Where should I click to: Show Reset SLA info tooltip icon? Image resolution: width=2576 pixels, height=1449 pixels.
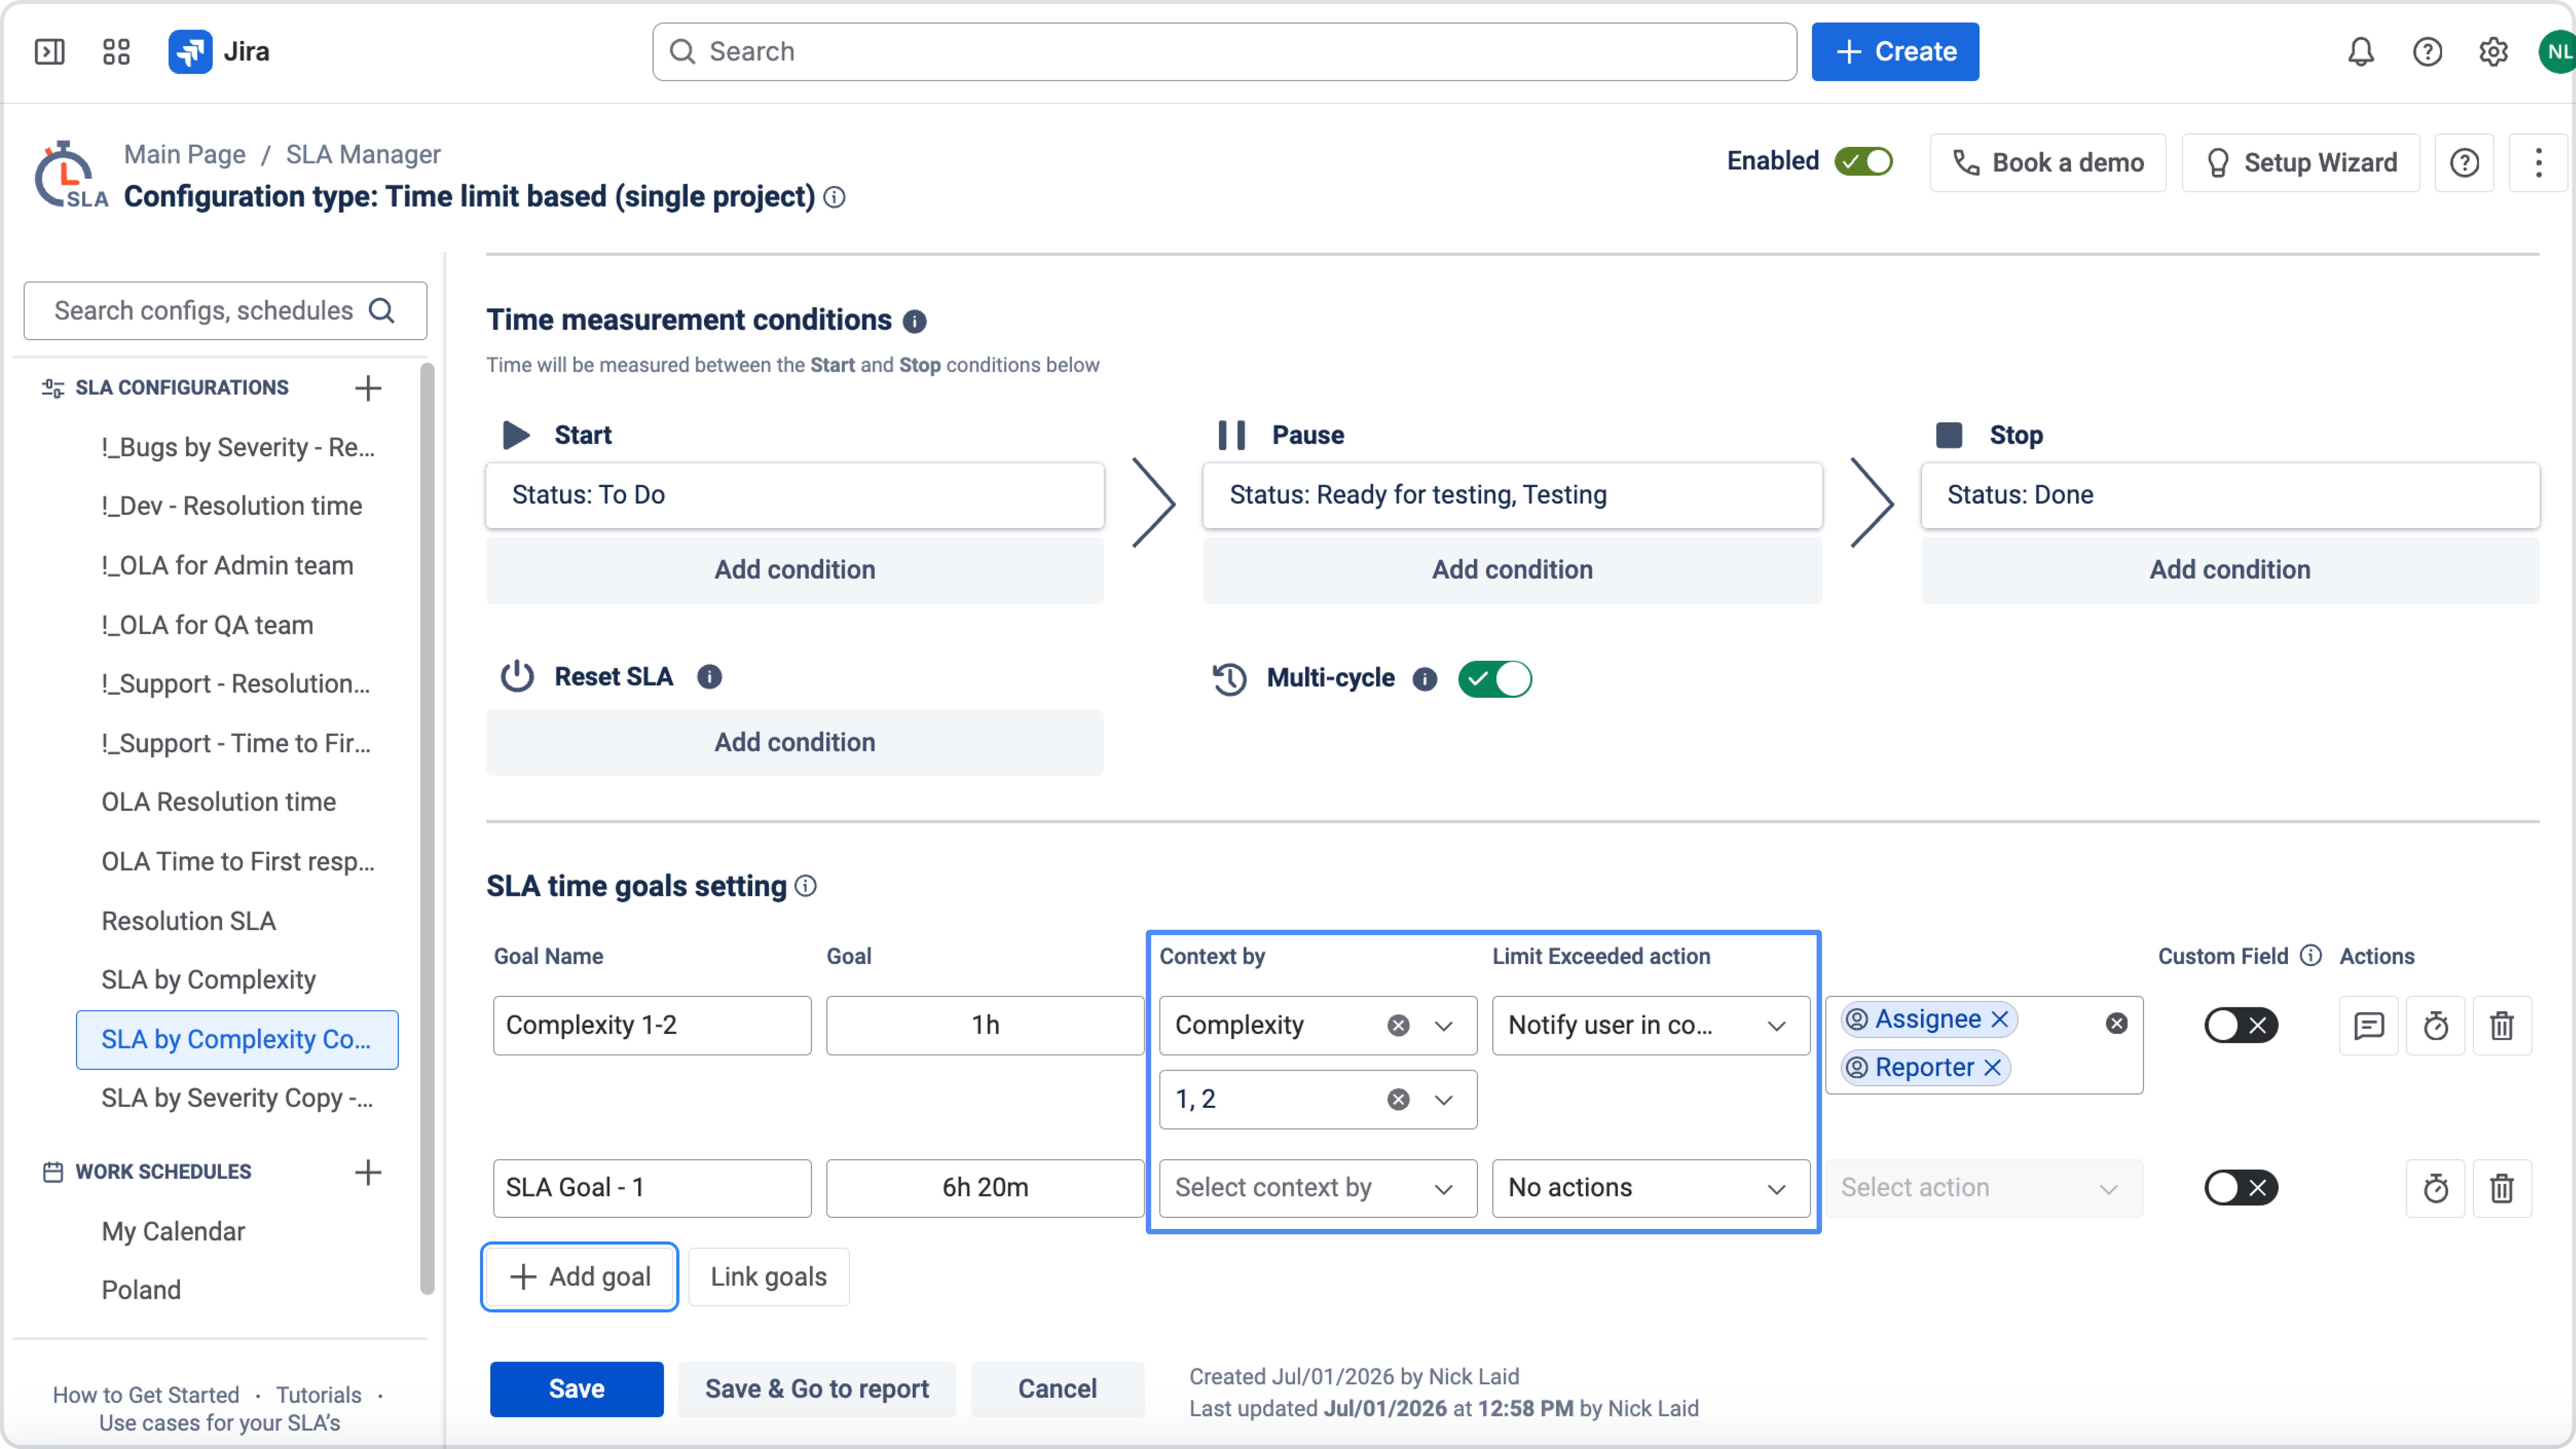(709, 677)
